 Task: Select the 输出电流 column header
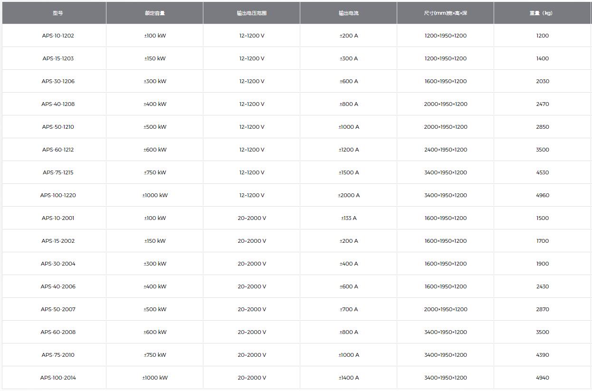[x=349, y=13]
